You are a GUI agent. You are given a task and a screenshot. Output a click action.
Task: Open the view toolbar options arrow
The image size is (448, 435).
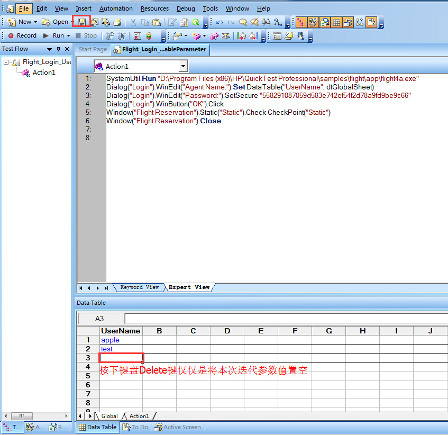click(381, 26)
